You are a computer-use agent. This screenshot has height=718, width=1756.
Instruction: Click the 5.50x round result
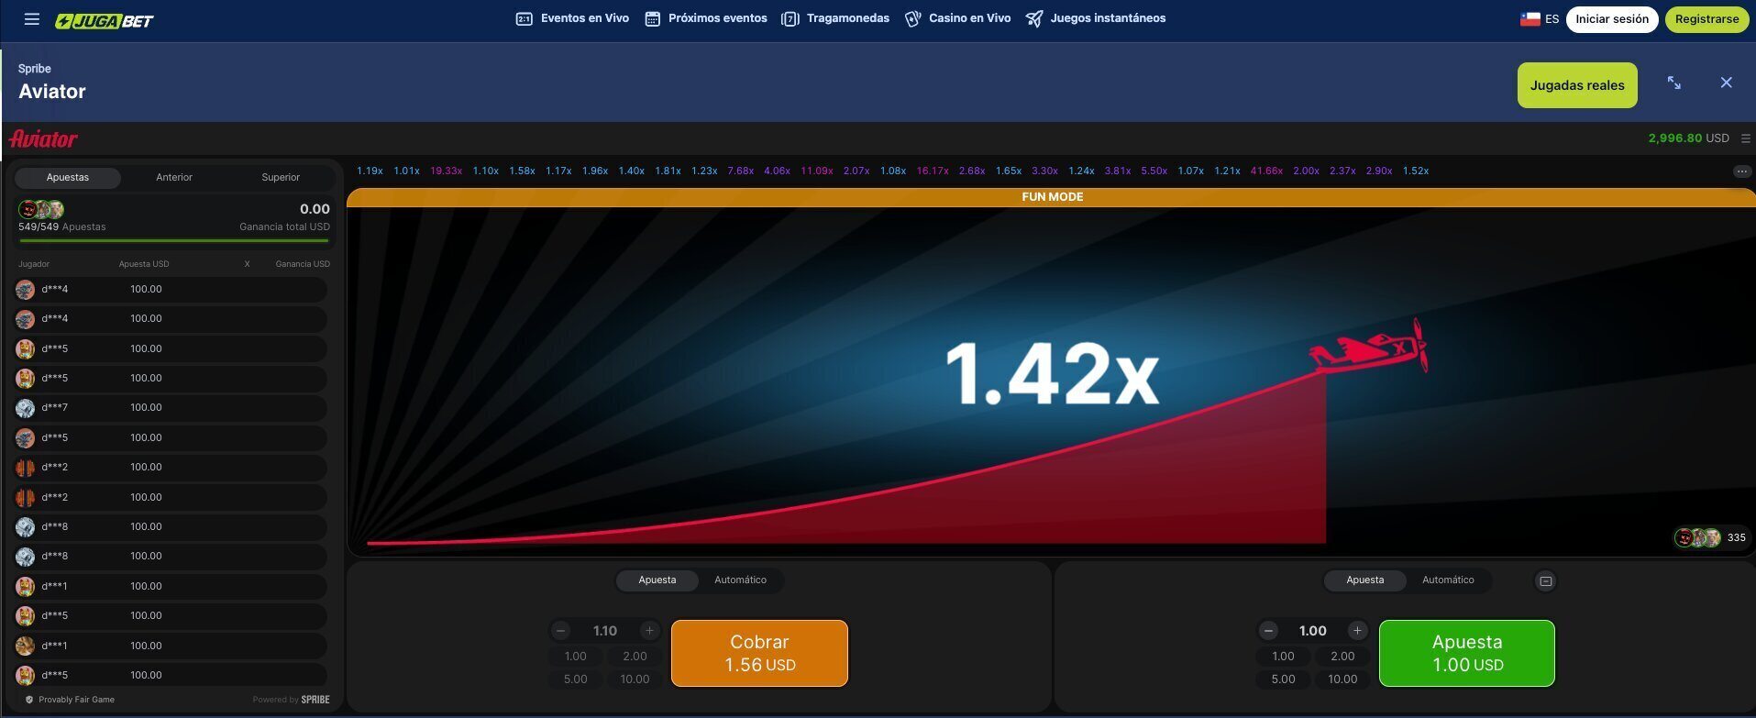pyautogui.click(x=1154, y=171)
